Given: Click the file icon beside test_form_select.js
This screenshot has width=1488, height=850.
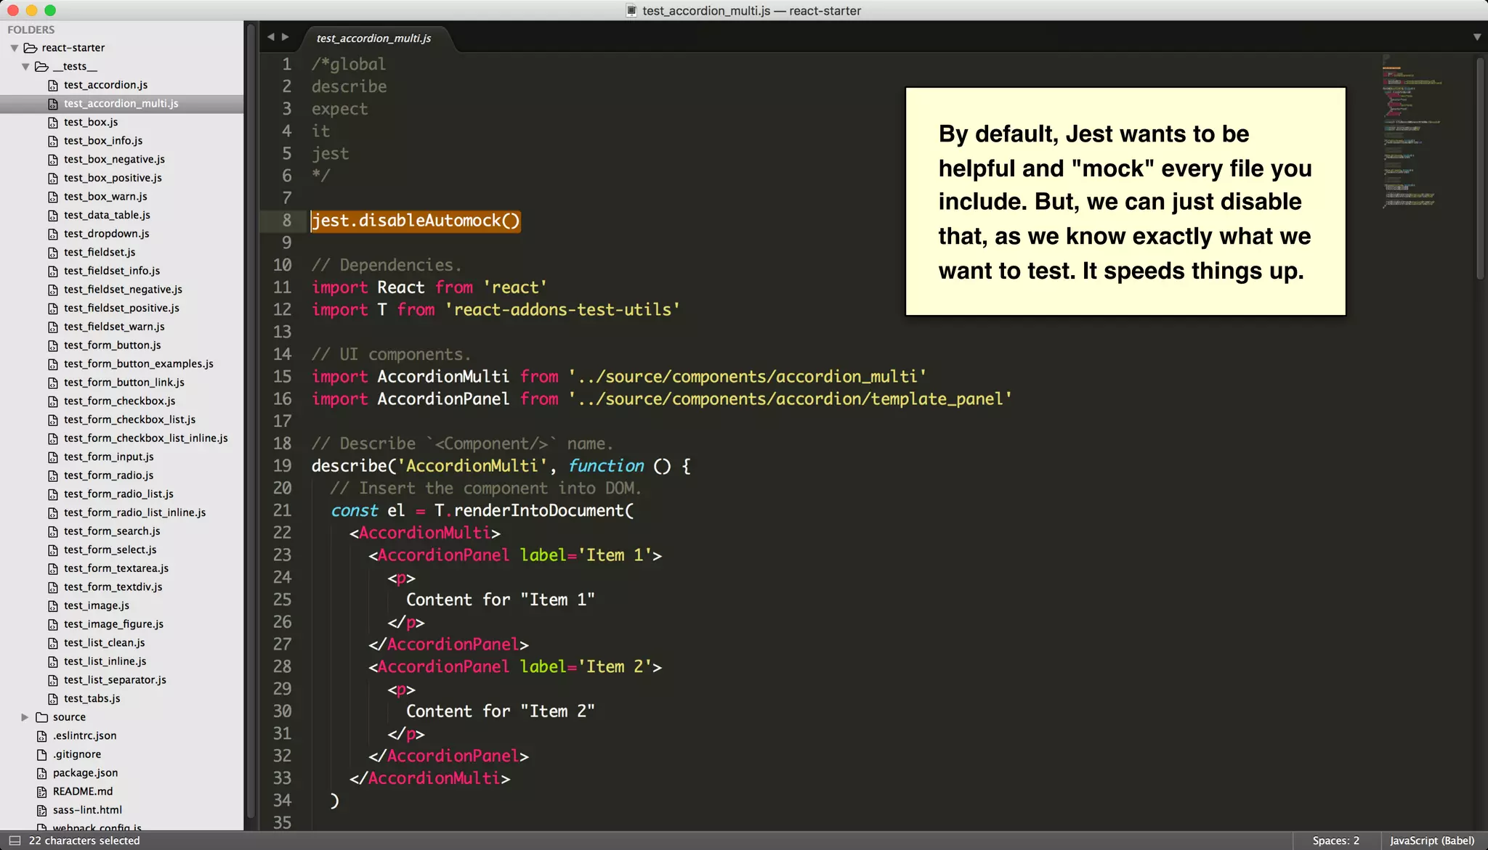Looking at the screenshot, I should tap(53, 550).
